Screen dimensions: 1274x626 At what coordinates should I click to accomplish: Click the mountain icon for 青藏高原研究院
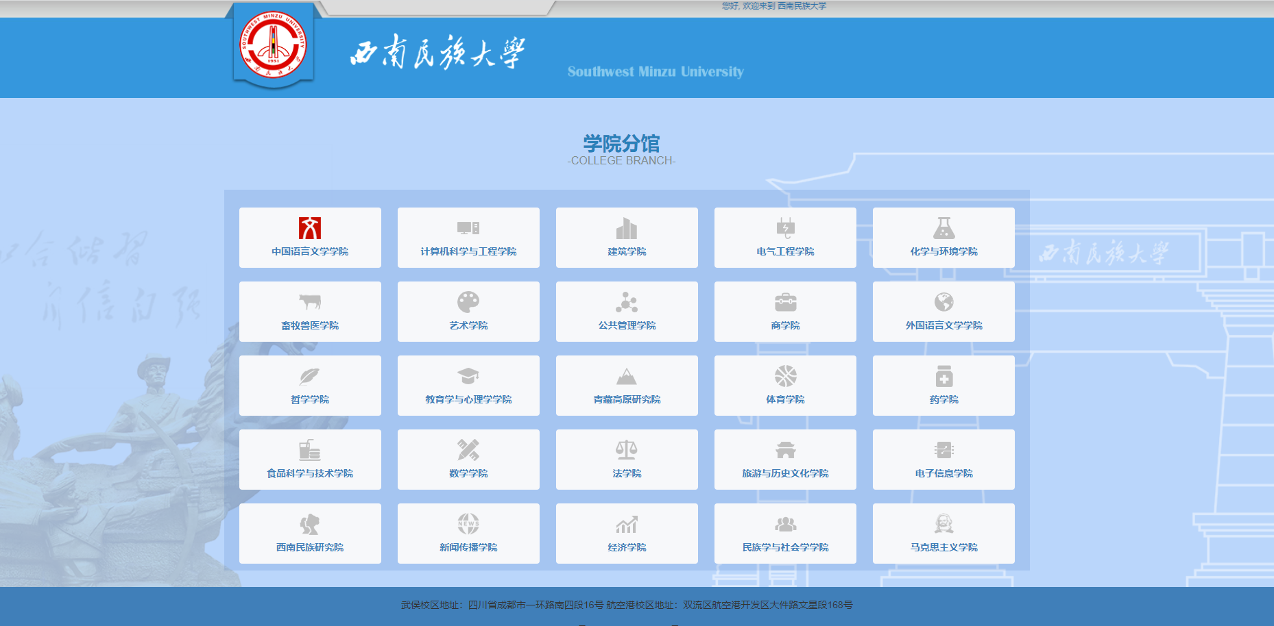pyautogui.click(x=627, y=376)
